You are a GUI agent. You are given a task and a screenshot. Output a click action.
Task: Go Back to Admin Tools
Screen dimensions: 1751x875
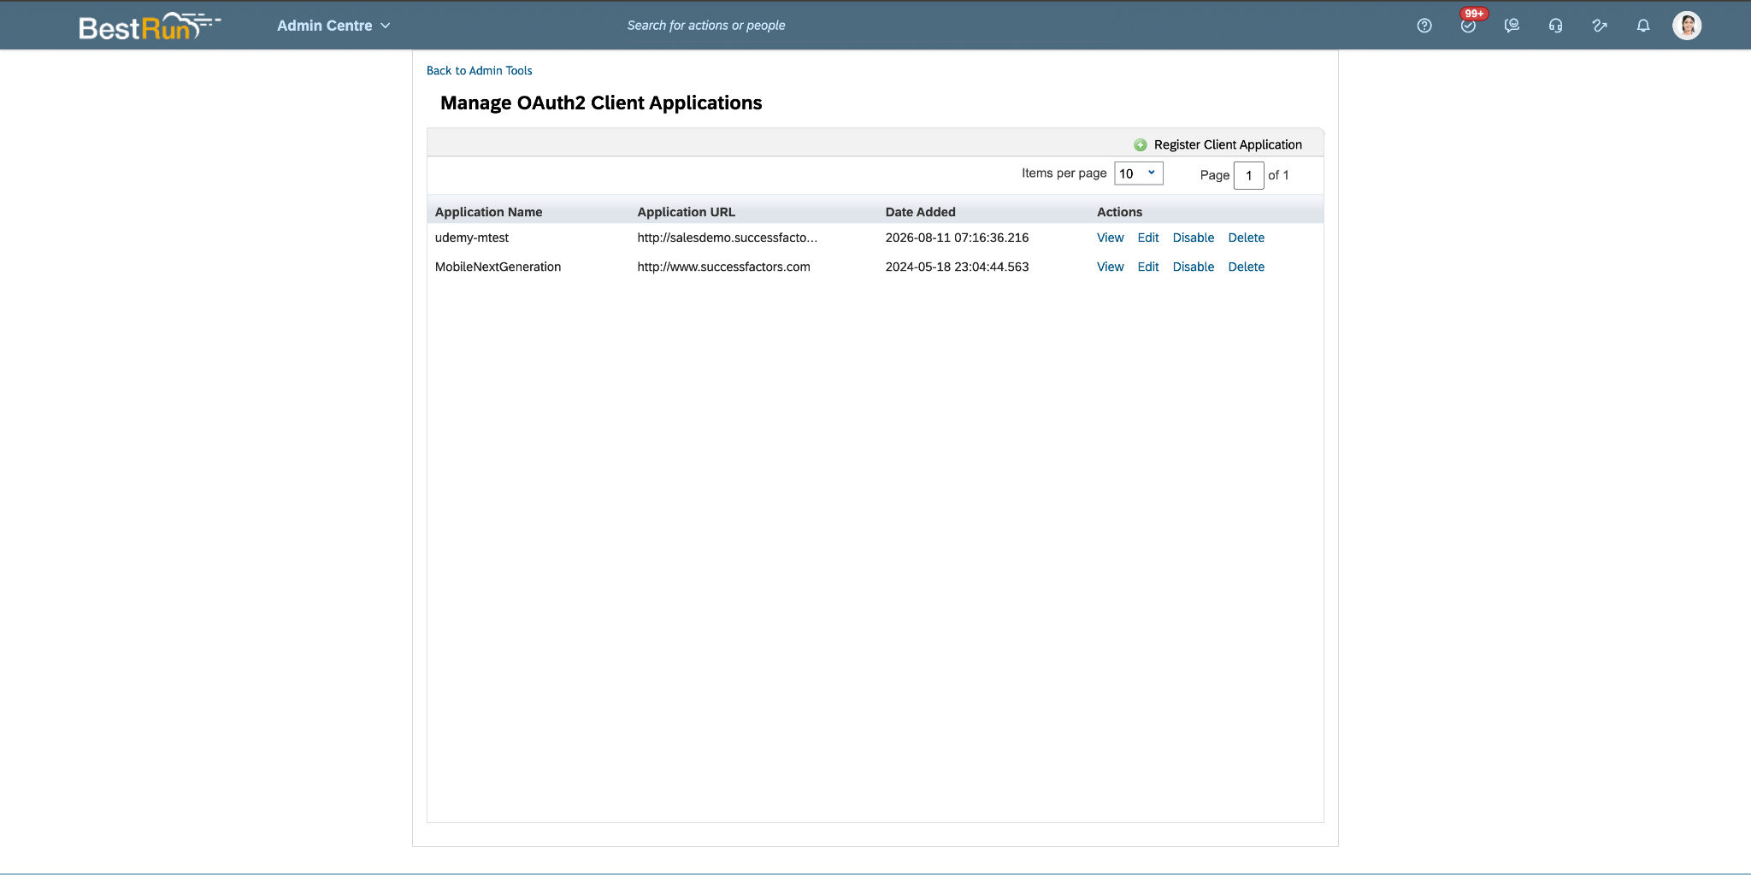click(x=479, y=71)
